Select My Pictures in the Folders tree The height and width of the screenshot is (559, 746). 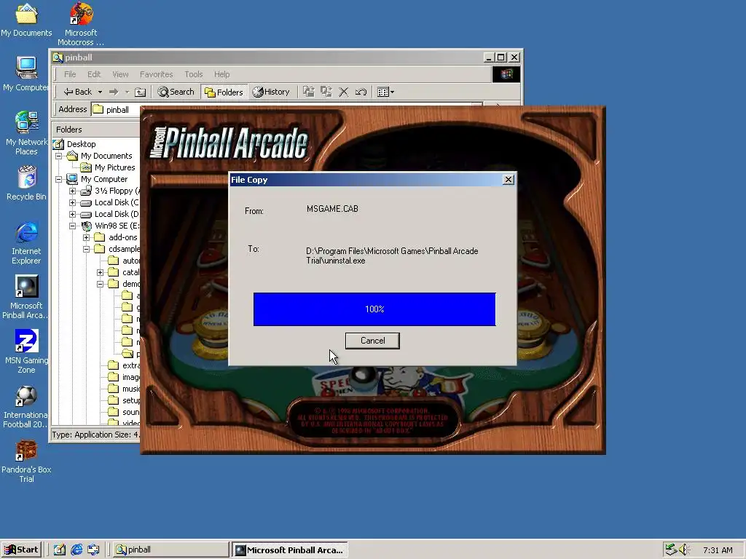[114, 167]
